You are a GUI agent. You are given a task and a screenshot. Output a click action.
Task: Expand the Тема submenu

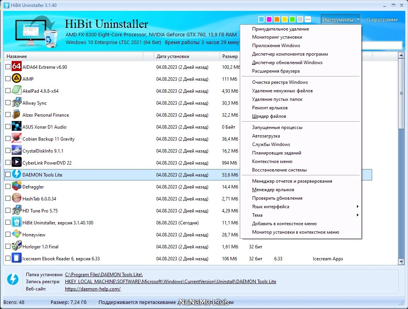(x=301, y=215)
